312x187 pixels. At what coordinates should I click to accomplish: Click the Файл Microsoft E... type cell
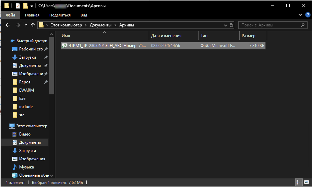pos(218,46)
